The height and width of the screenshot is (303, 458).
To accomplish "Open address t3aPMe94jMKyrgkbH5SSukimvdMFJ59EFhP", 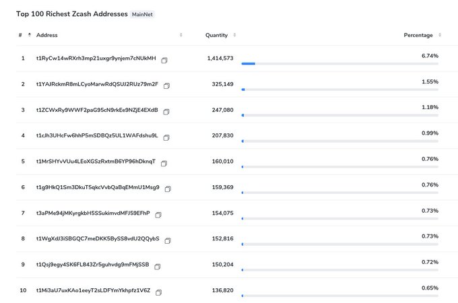I will coord(93,213).
